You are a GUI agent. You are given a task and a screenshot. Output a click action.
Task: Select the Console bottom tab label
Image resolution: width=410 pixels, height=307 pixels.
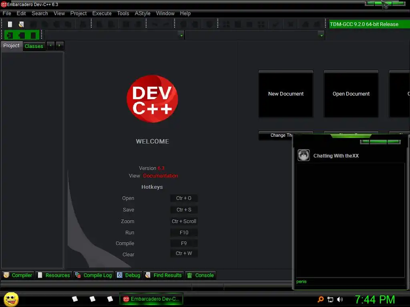(205, 275)
